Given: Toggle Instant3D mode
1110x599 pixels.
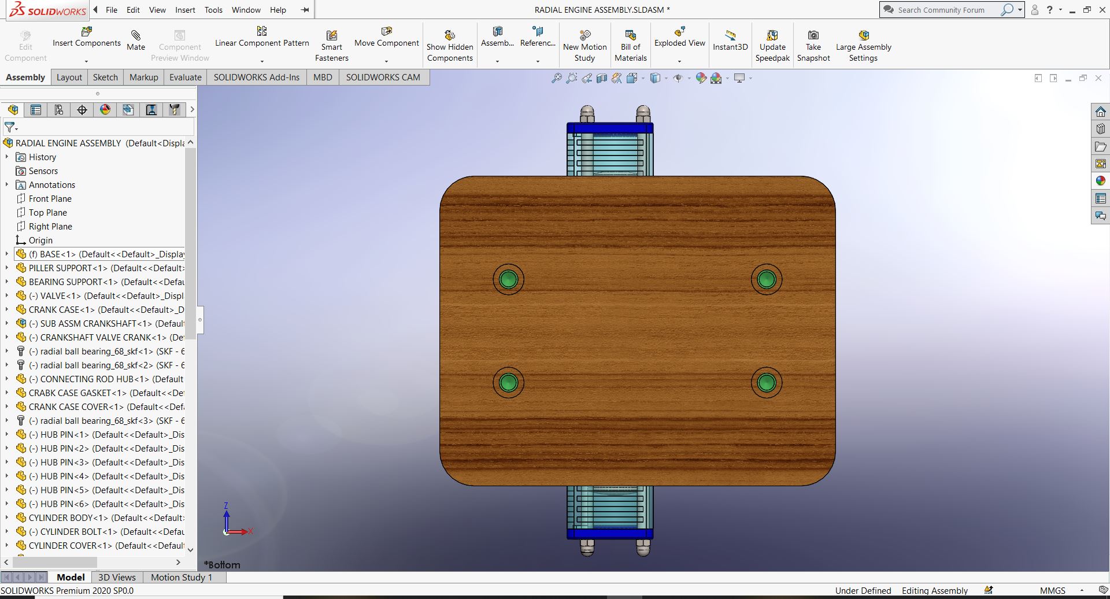Looking at the screenshot, I should click(x=730, y=36).
